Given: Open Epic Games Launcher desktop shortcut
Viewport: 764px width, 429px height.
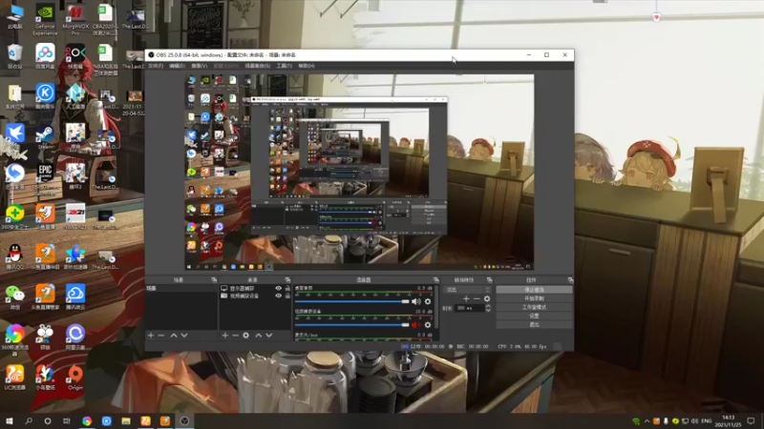Looking at the screenshot, I should pos(45,177).
